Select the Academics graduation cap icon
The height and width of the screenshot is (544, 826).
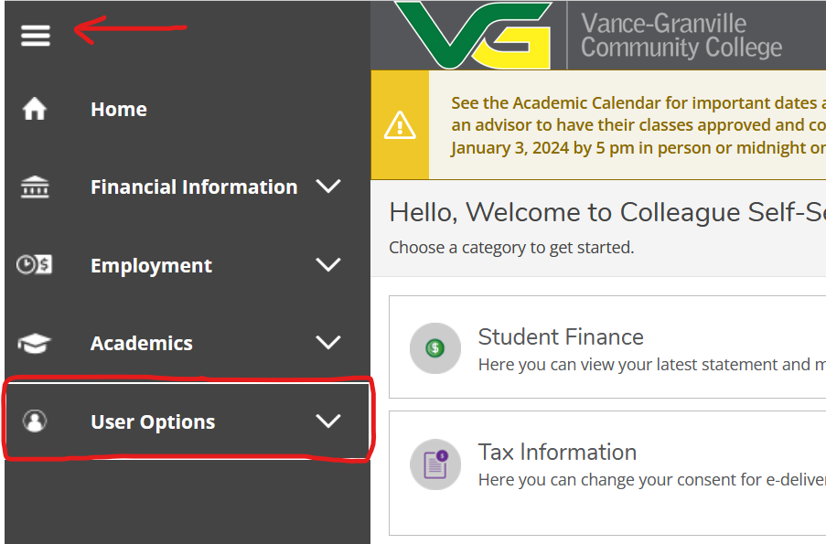pyautogui.click(x=34, y=342)
